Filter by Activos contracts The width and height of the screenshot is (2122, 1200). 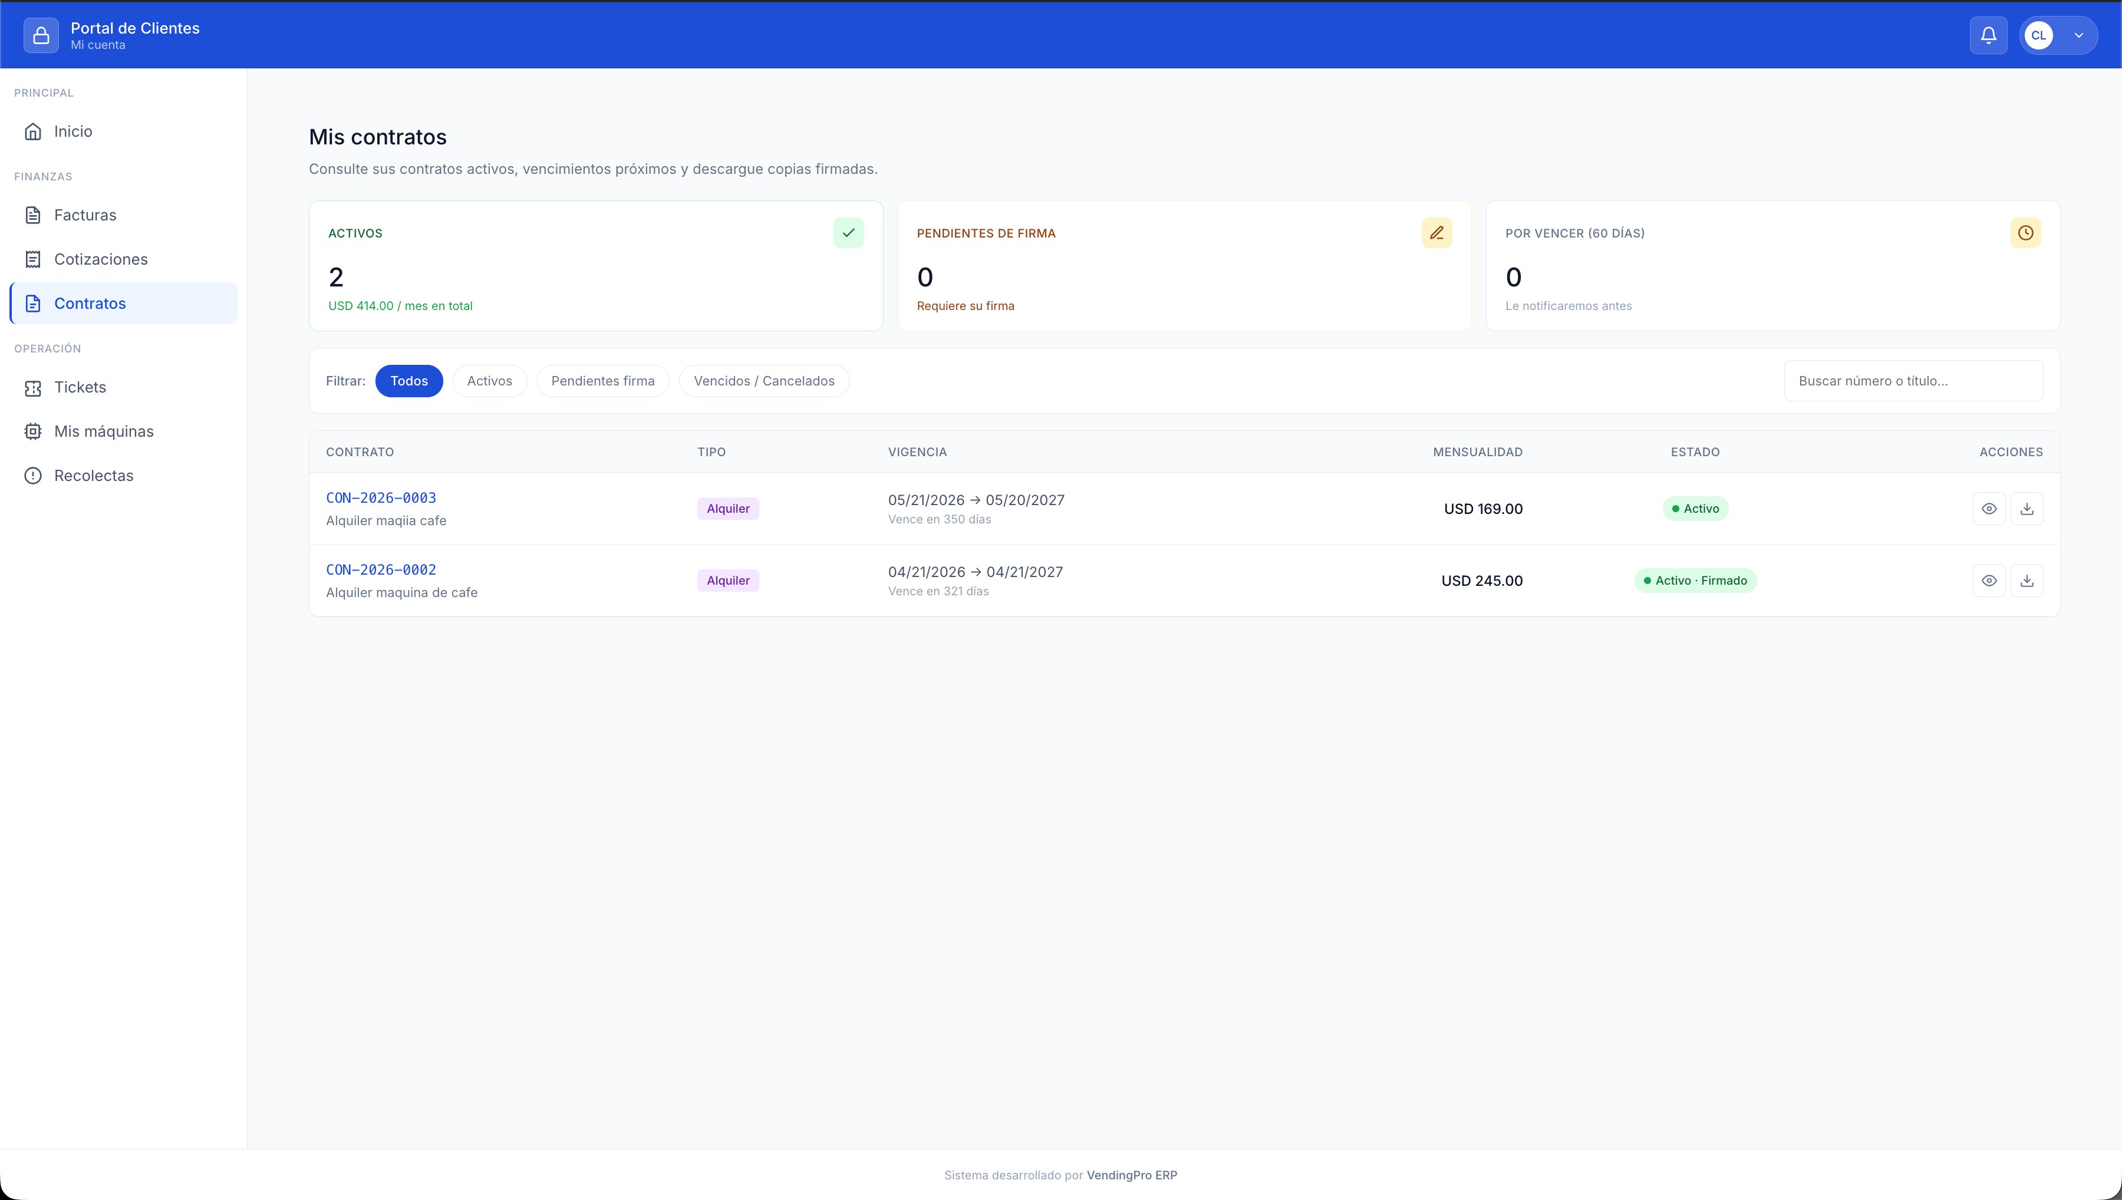click(489, 381)
